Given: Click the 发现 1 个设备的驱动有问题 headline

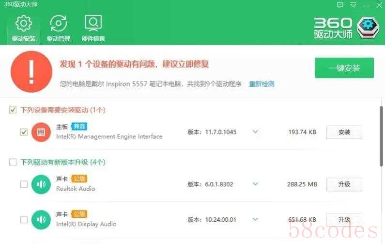Looking at the screenshot, I should tap(134, 64).
